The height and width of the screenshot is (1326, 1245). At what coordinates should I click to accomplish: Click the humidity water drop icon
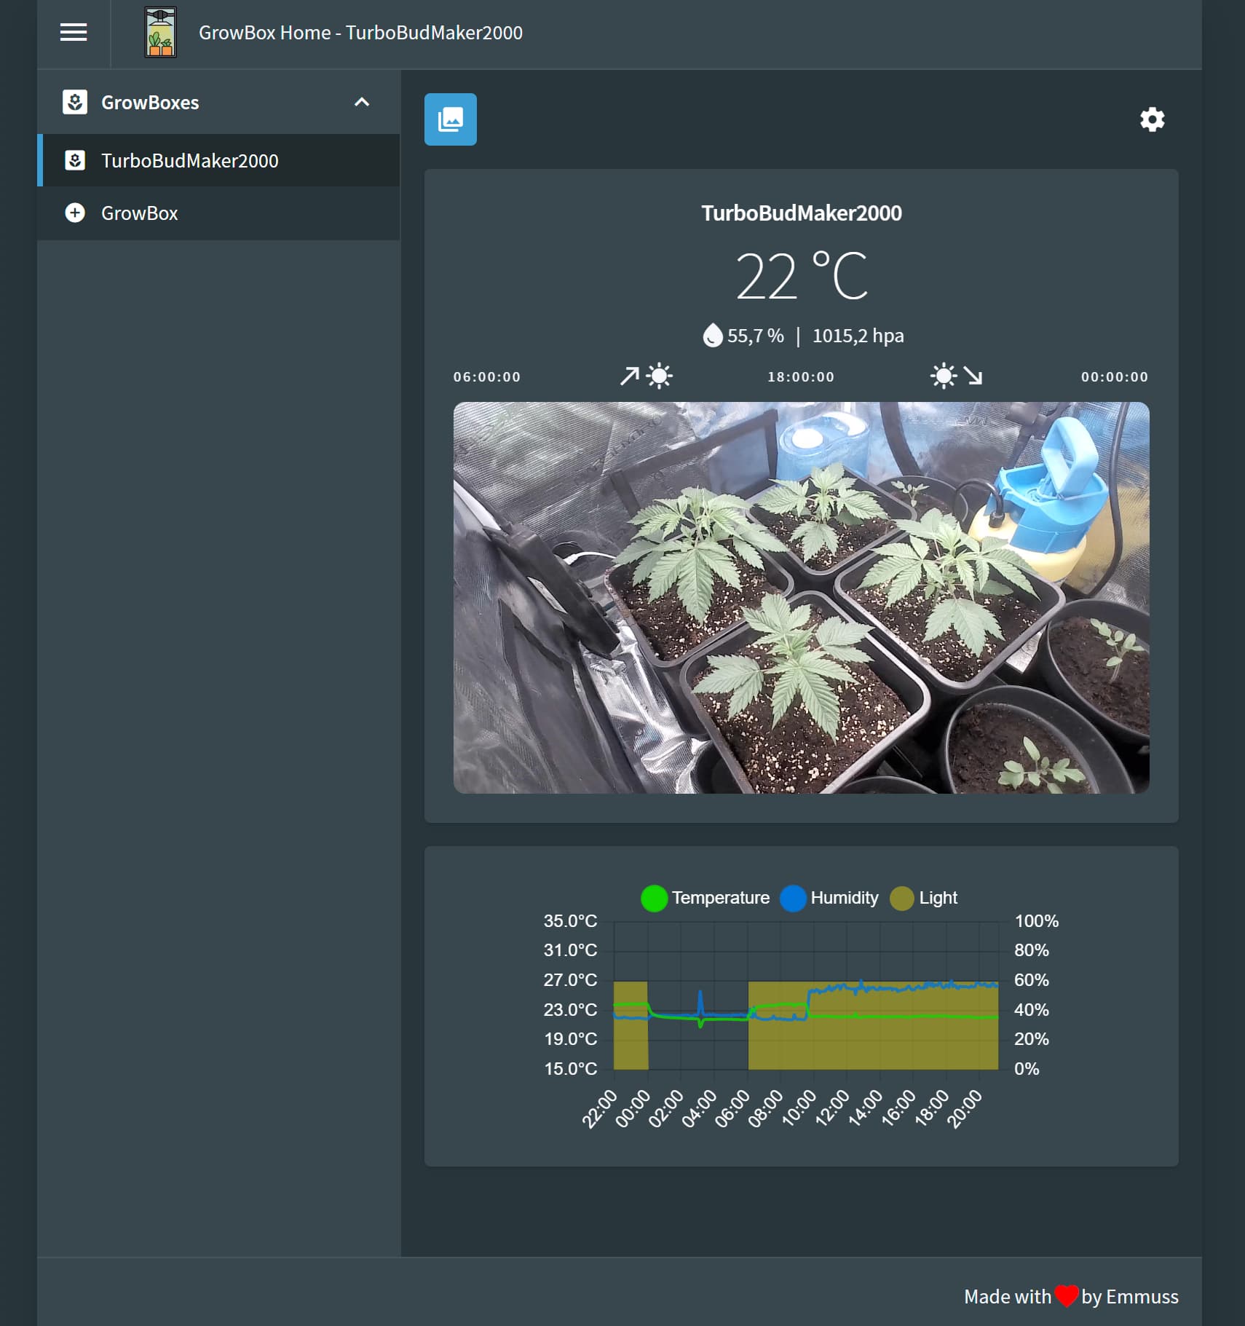712,336
